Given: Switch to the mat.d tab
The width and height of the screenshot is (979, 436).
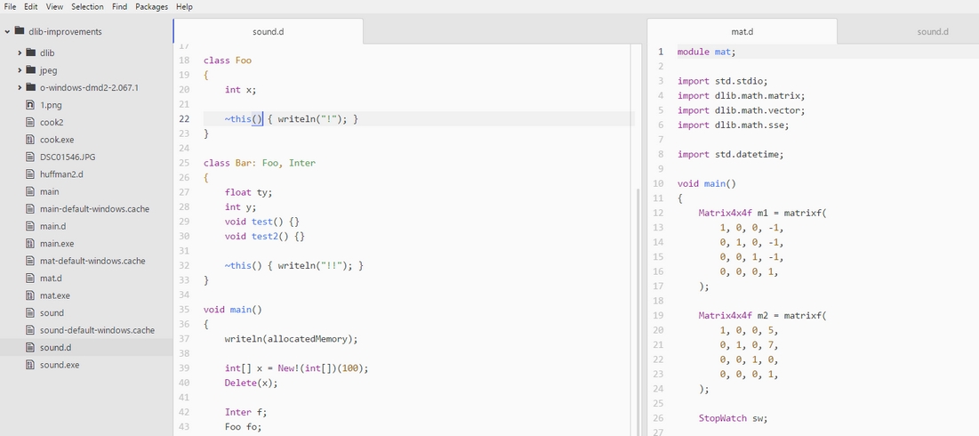Looking at the screenshot, I should (742, 31).
